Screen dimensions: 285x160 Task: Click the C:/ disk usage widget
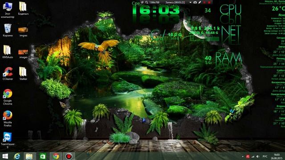(x=158, y=35)
